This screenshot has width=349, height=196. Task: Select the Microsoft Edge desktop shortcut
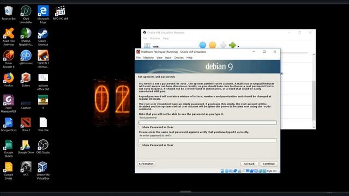[x=43, y=15]
